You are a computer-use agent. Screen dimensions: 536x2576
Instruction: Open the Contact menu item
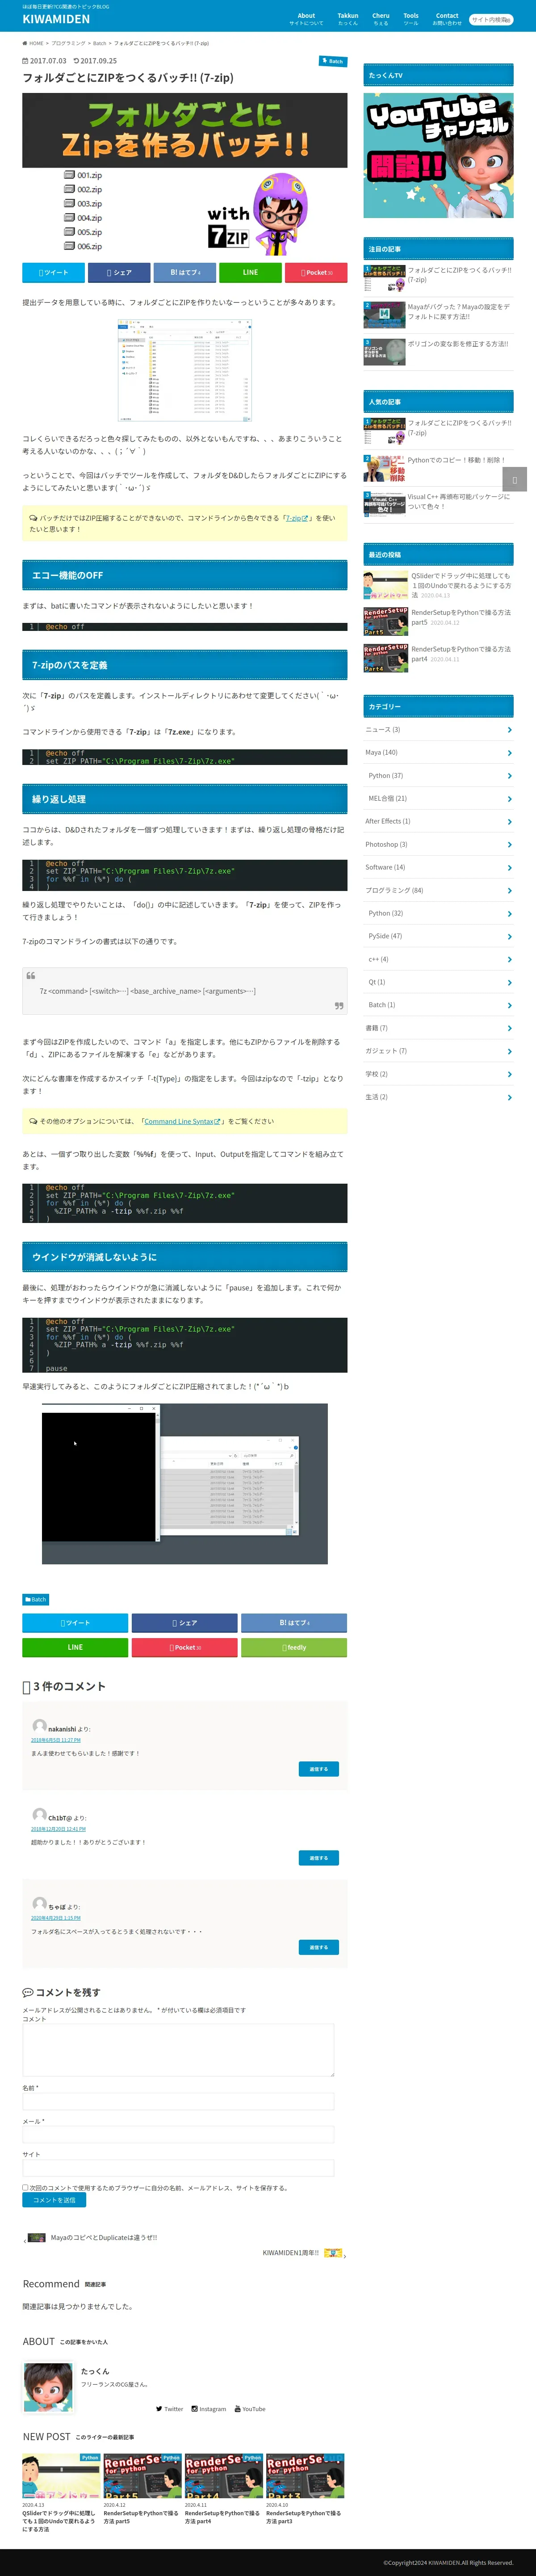(x=447, y=19)
